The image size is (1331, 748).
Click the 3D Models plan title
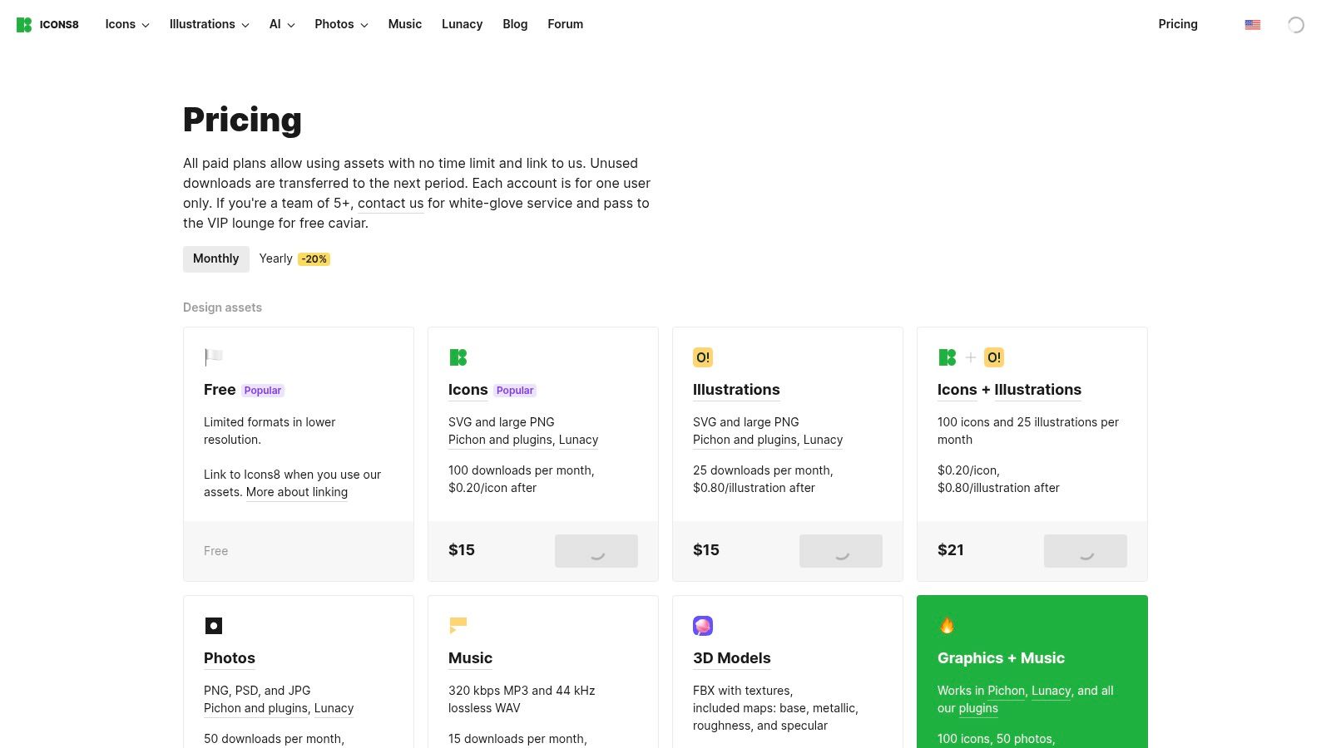point(732,658)
